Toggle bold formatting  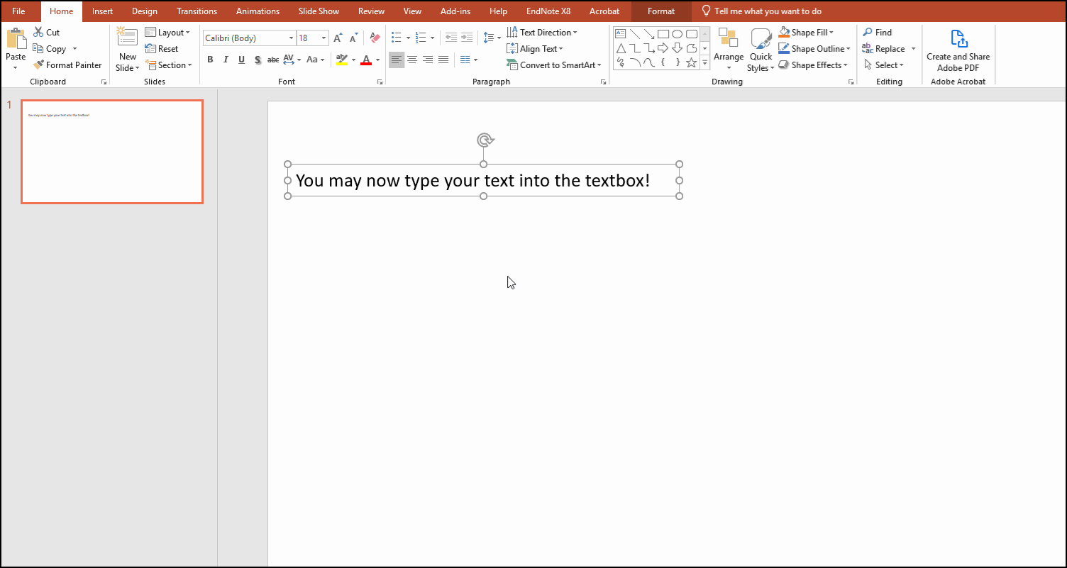210,60
